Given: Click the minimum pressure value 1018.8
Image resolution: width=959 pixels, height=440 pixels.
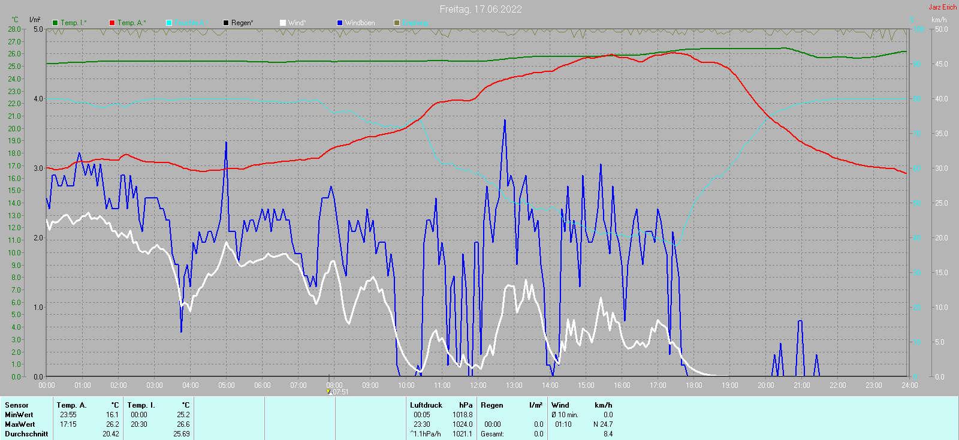Looking at the screenshot, I should (463, 415).
